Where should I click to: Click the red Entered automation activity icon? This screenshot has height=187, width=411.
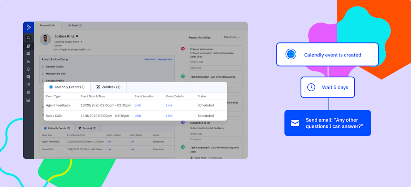pos(183,49)
